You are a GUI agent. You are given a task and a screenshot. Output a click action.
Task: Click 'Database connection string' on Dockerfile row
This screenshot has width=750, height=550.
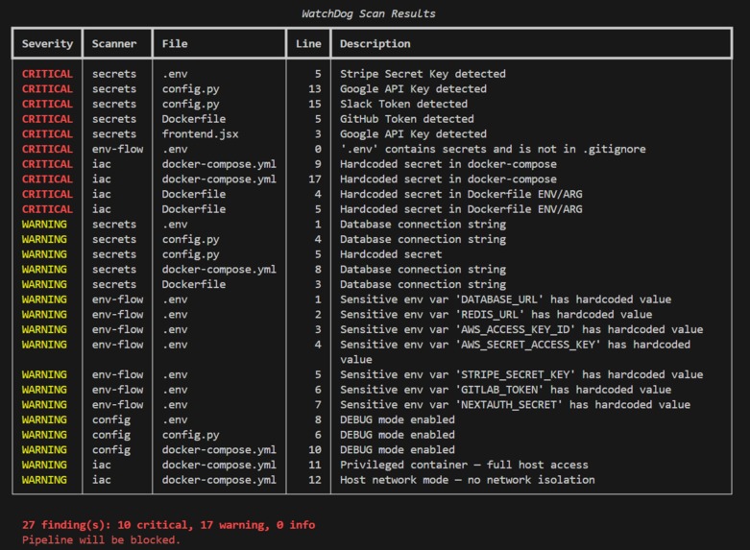tap(423, 284)
